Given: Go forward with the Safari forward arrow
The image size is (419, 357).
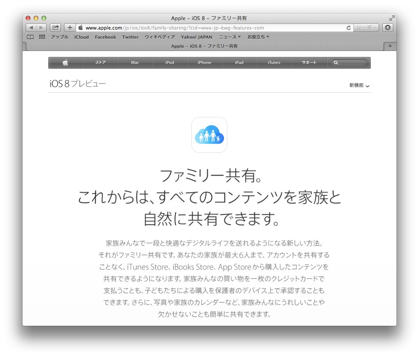Looking at the screenshot, I should click(41, 28).
